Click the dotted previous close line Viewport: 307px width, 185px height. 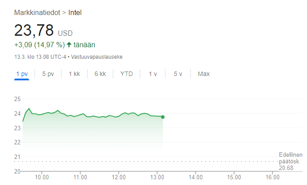146,162
